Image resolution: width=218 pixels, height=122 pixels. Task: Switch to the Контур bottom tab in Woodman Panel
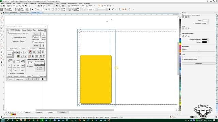[10, 76]
